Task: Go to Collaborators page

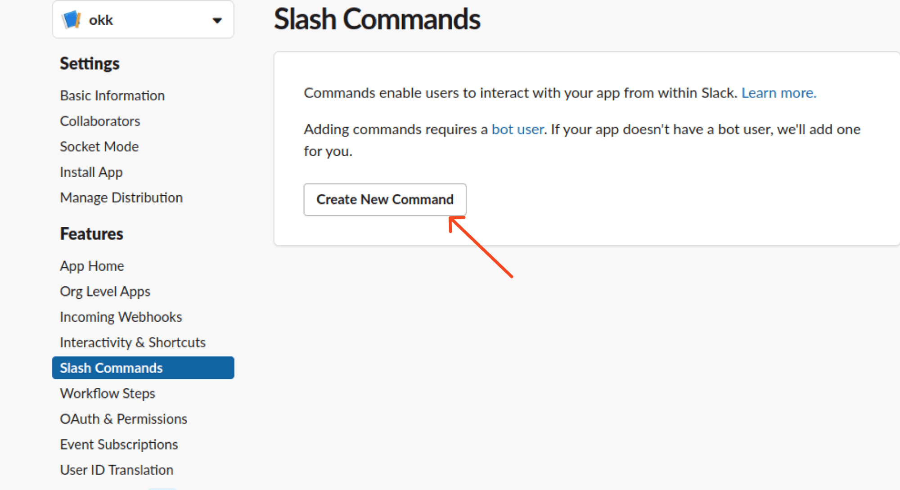Action: click(100, 121)
